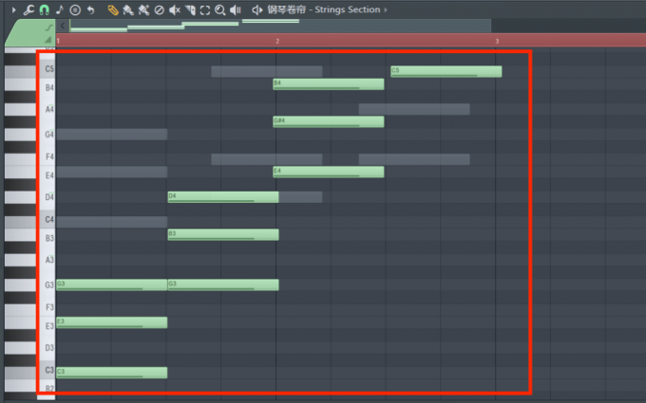Open the piano roll main menu arrow

click(13, 9)
